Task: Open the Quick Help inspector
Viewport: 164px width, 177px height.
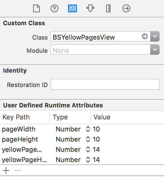Action: pos(54,8)
